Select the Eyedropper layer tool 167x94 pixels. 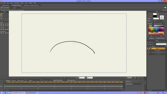(x=8, y=26)
